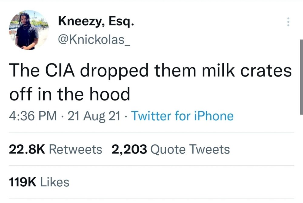Click the tweet's second line ending in hood
Viewport: 303px width, 203px height.
[x=70, y=94]
